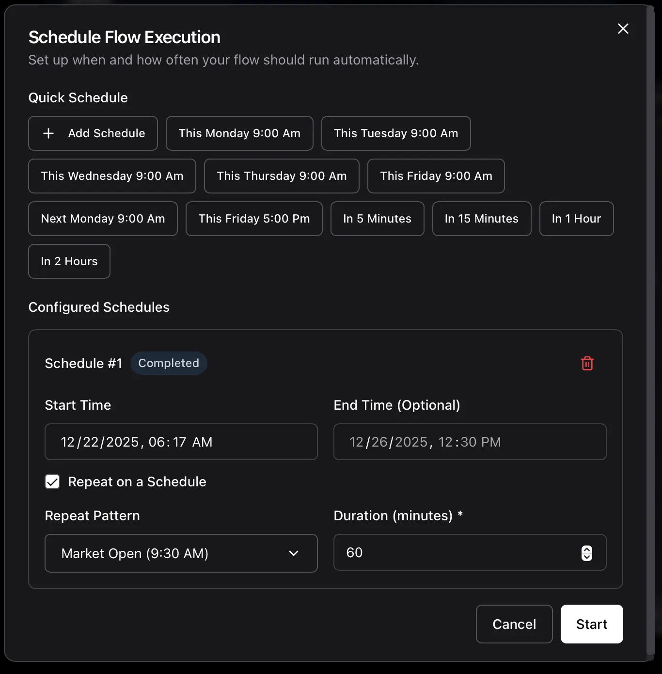Screen dimensions: 662x674
Task: Select Next Monday 9:00 Am
Action: coord(103,219)
